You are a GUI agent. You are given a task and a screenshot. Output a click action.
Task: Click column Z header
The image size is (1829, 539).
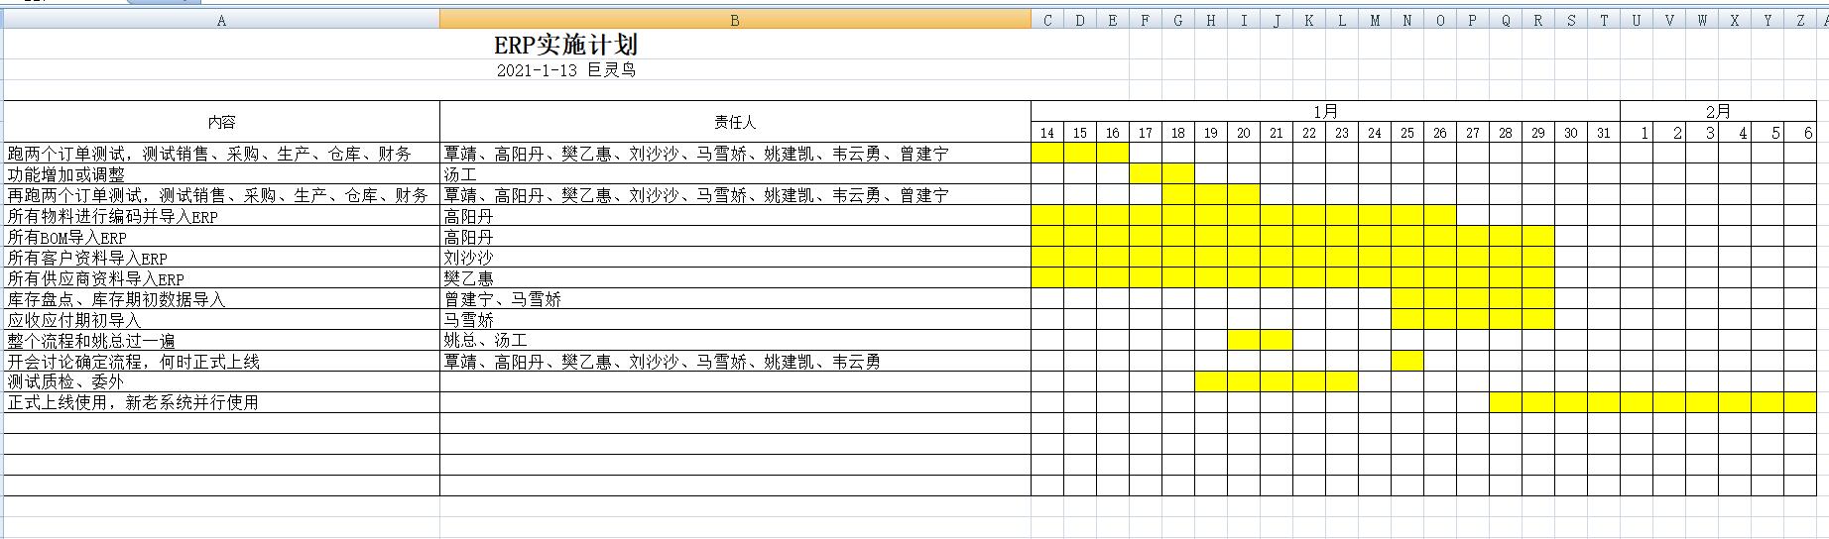point(1800,20)
